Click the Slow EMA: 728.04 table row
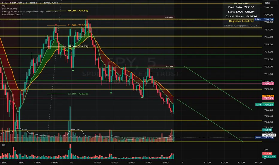This screenshot has height=165, width=279. tap(241, 12)
